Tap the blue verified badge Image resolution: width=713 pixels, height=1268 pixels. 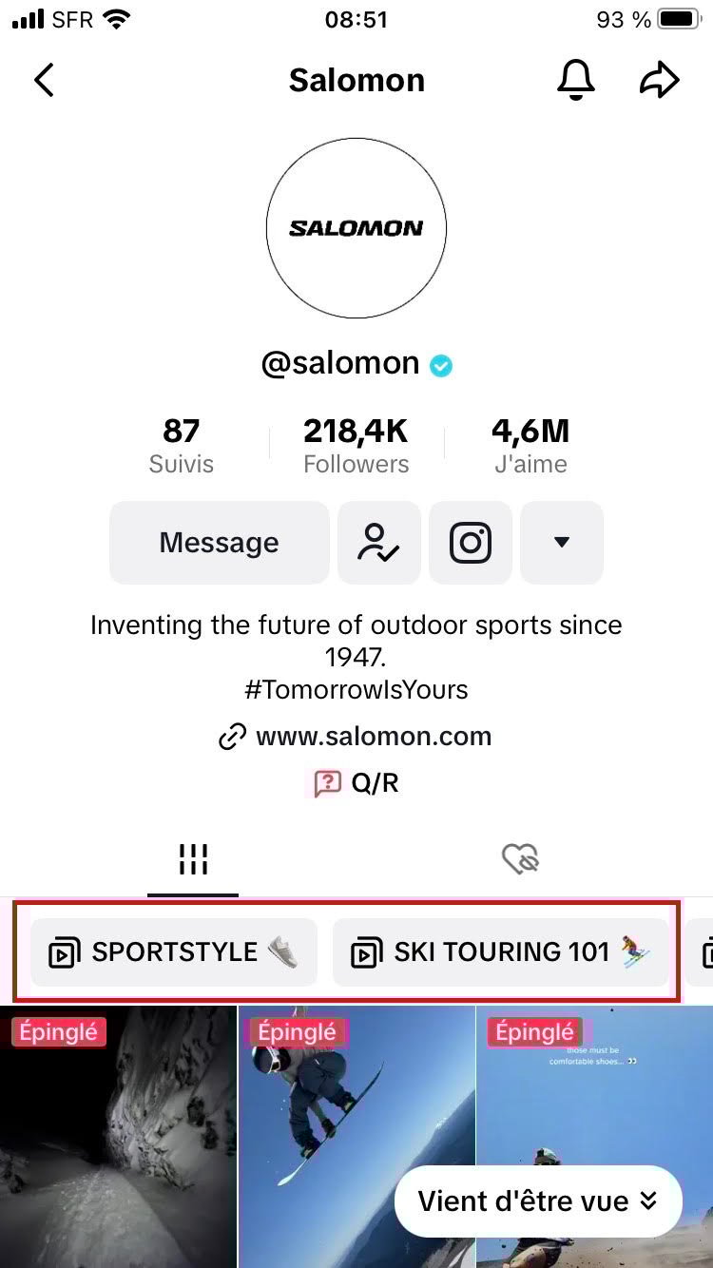pos(441,365)
